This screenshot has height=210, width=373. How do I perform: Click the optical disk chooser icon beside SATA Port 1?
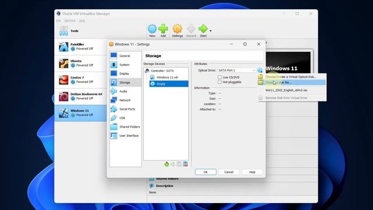[260, 70]
